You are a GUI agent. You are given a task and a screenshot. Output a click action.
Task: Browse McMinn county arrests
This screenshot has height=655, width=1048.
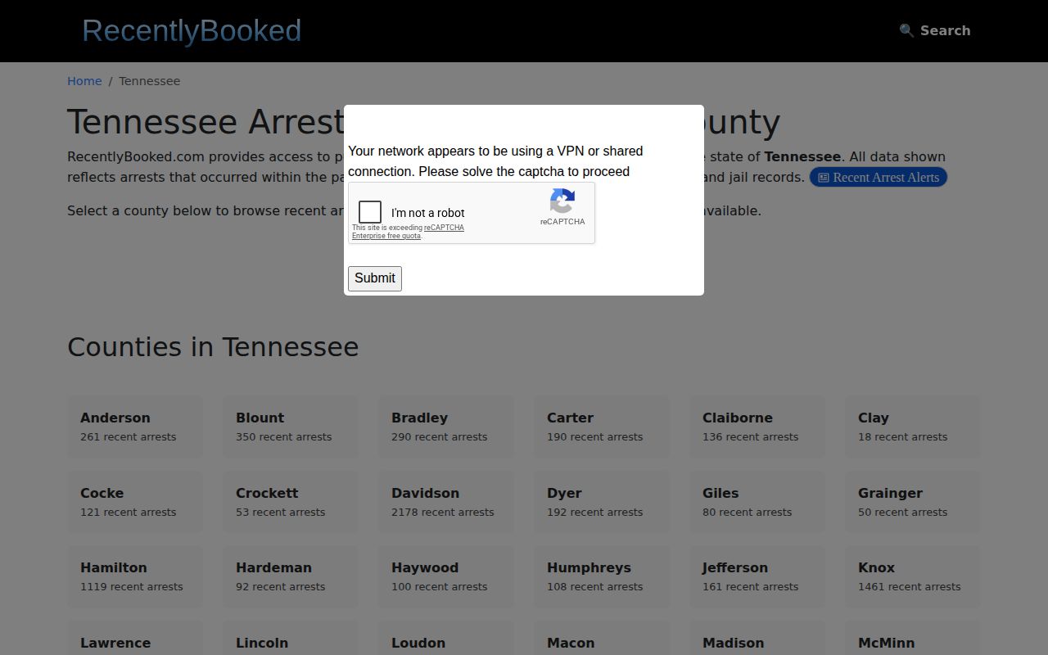pos(913,639)
